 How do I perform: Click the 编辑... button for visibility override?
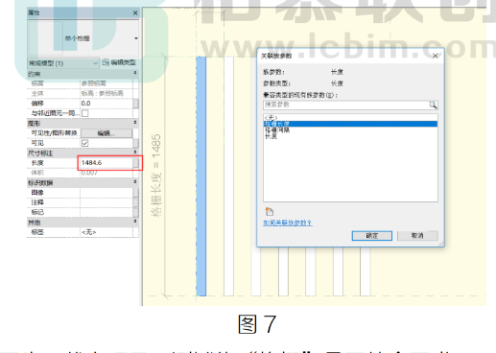106,133
